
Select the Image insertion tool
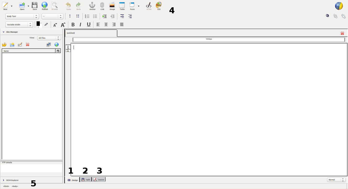[x=112, y=6]
